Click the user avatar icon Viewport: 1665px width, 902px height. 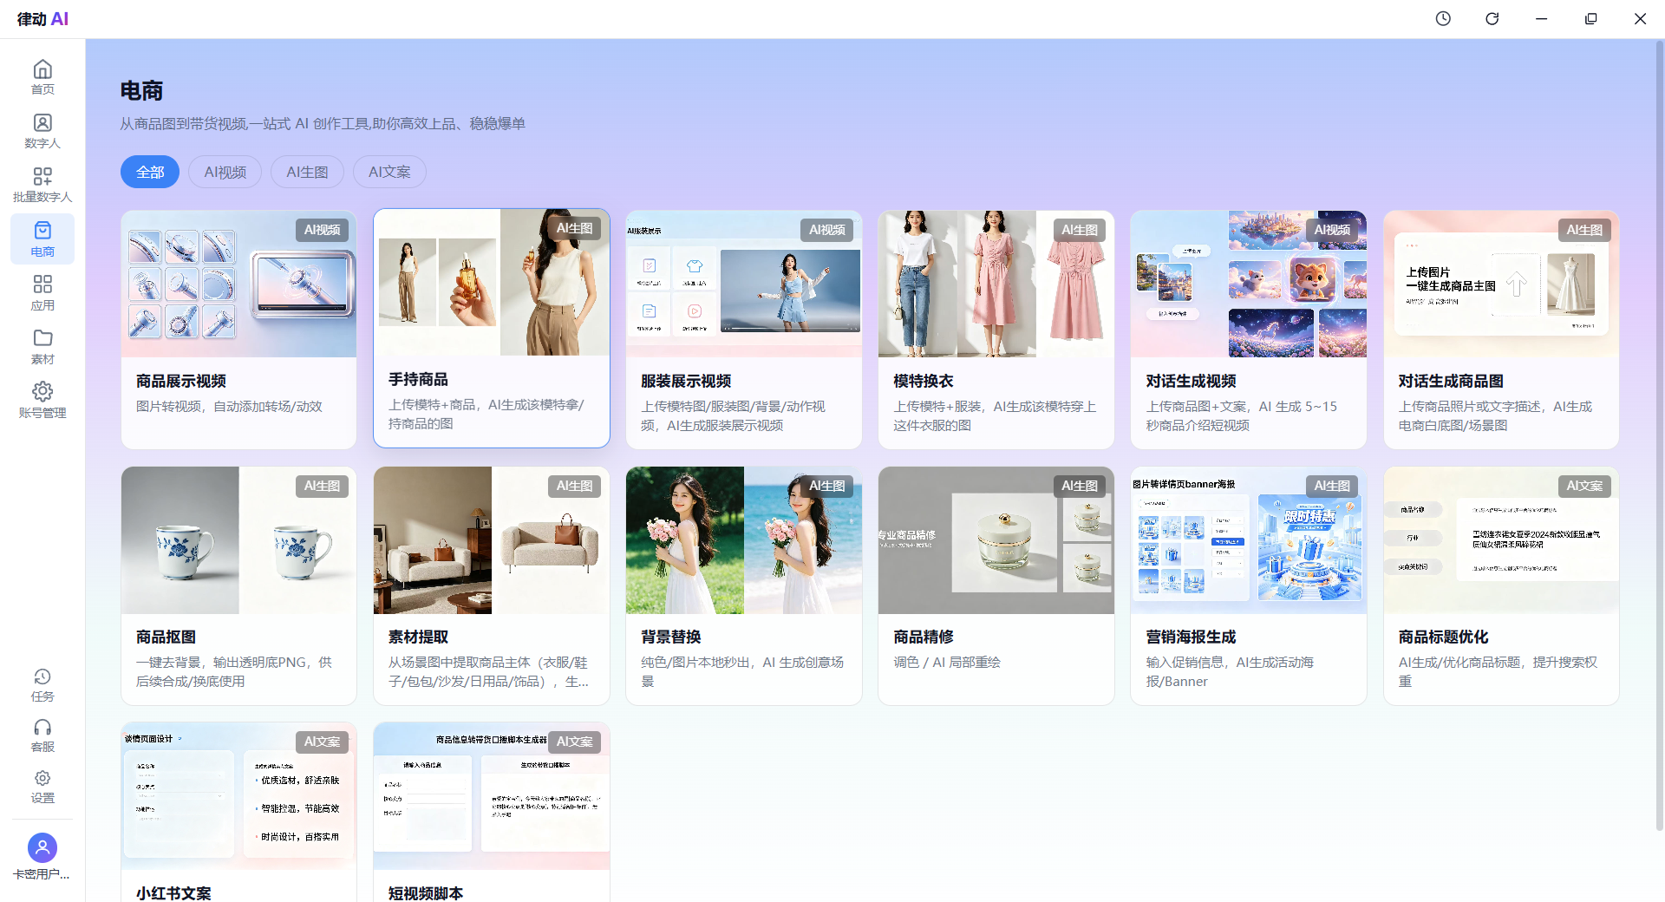point(42,847)
